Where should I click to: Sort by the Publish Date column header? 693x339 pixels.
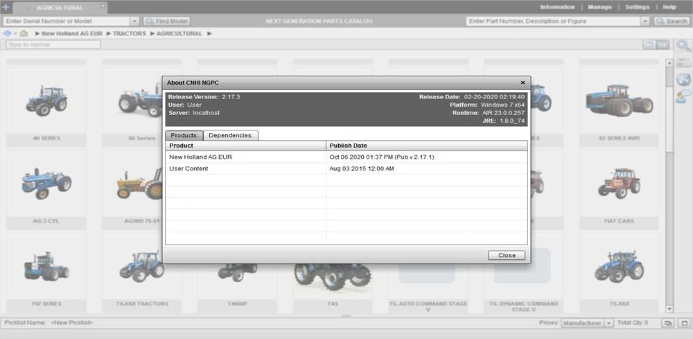pyautogui.click(x=426, y=146)
